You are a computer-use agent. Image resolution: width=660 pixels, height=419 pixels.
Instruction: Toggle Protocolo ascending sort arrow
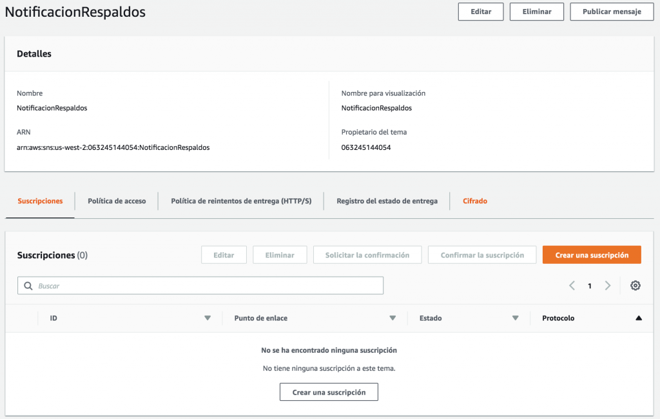point(638,318)
